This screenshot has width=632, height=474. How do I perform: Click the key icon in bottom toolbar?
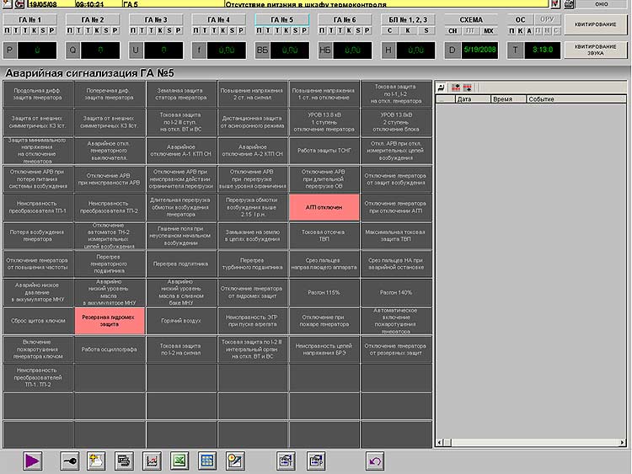pos(69,460)
